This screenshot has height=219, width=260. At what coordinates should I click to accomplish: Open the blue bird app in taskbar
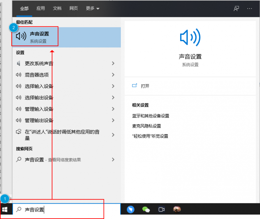130,209
